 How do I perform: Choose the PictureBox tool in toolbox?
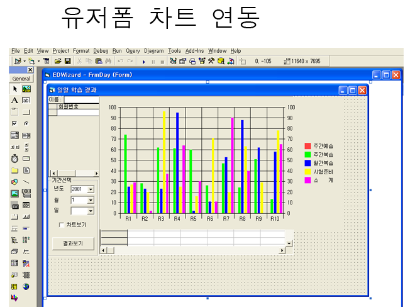pos(26,89)
